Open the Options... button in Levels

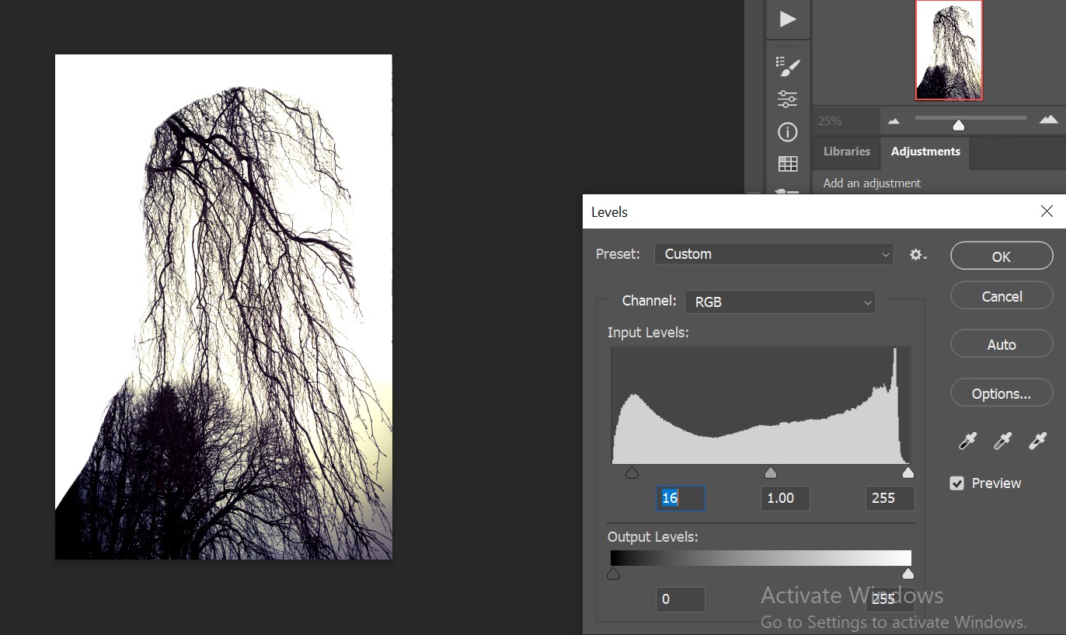pos(1002,394)
